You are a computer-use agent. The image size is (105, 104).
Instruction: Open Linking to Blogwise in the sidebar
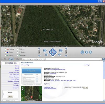click(13, 81)
